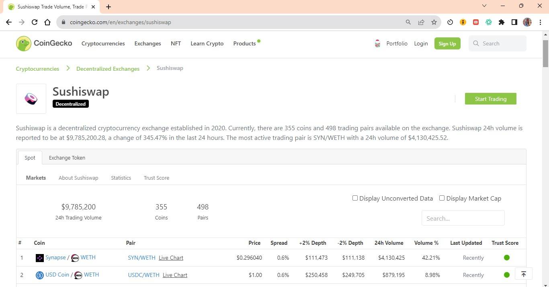The image size is (549, 287).
Task: Enable Display Market Cap checkbox
Action: pos(442,198)
